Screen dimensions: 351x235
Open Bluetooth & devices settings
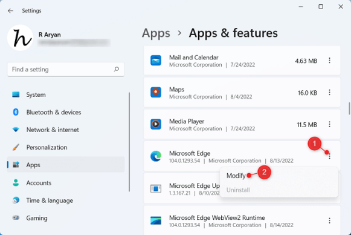point(66,112)
